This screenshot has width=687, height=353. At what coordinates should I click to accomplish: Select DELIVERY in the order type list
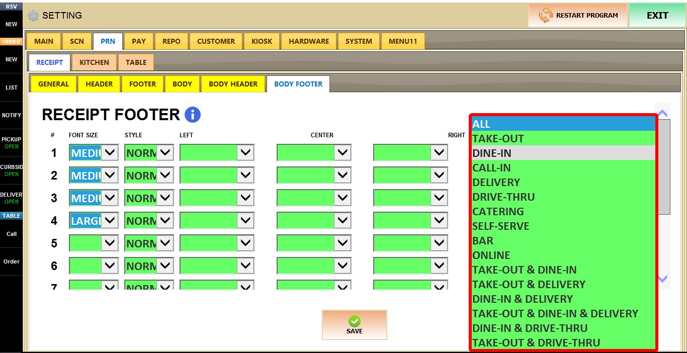[x=563, y=183]
